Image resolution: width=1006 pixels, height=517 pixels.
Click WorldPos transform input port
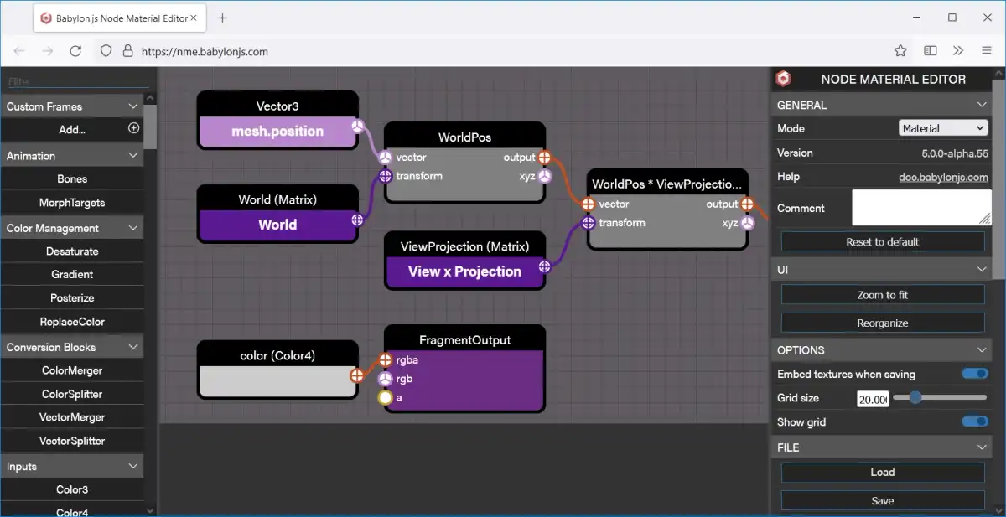click(x=385, y=176)
